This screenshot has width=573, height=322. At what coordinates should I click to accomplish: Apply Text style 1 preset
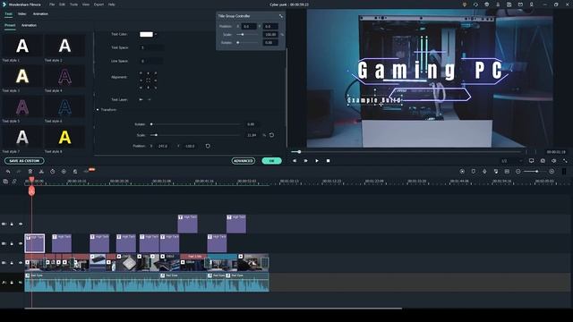(22, 46)
